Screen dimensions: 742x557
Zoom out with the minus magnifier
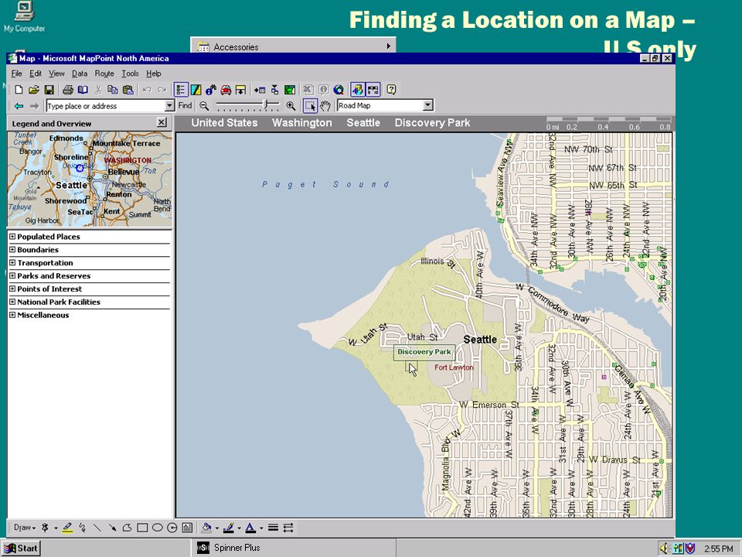(204, 106)
